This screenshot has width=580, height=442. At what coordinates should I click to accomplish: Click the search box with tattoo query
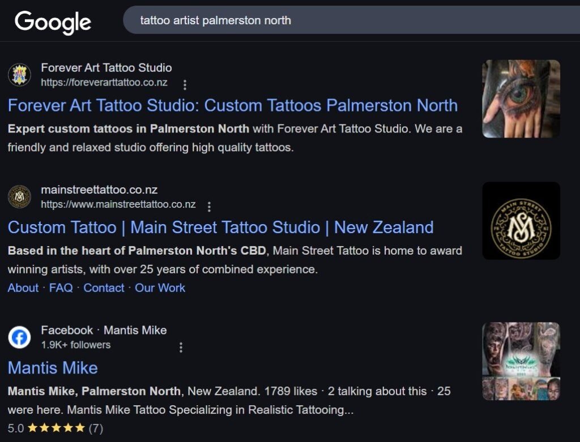point(340,21)
